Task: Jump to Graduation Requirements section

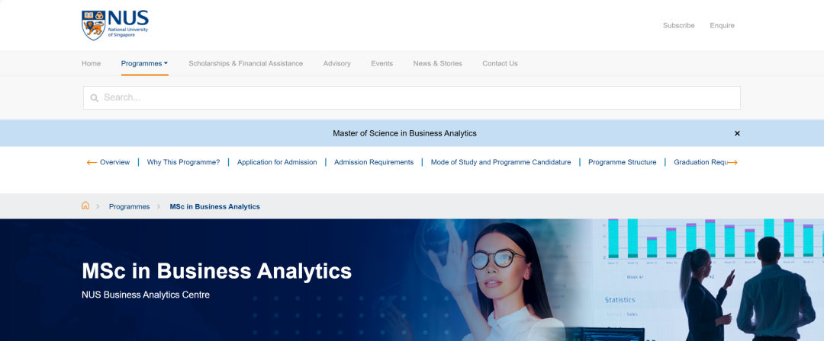Action: click(700, 162)
